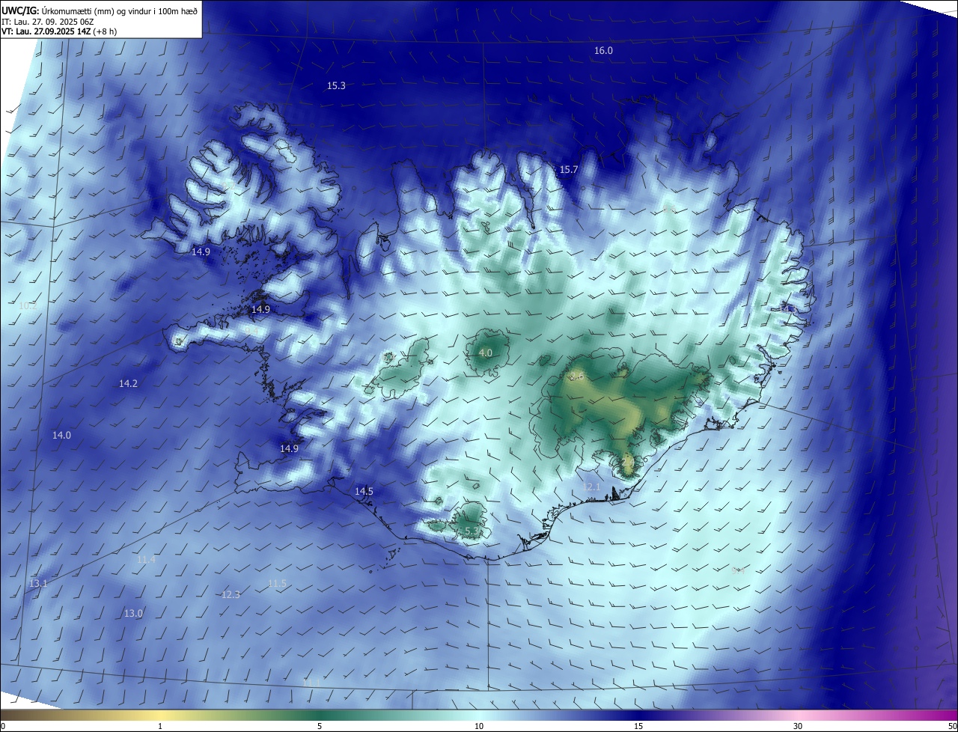
Task: Click the 5.3 value label
Action: pos(472,531)
